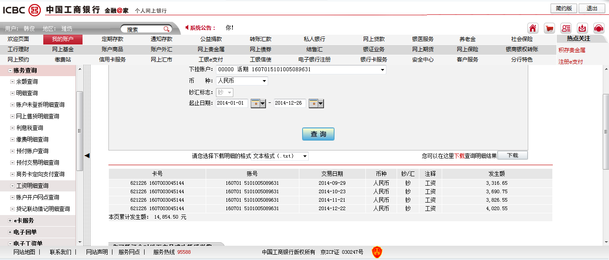
Task: Collapse the left sidebar with arrow
Action: [x=87, y=155]
